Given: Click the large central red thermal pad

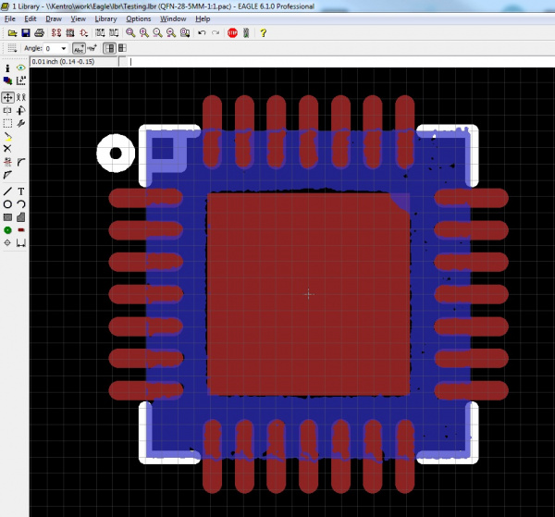Looking at the screenshot, I should pos(308,294).
